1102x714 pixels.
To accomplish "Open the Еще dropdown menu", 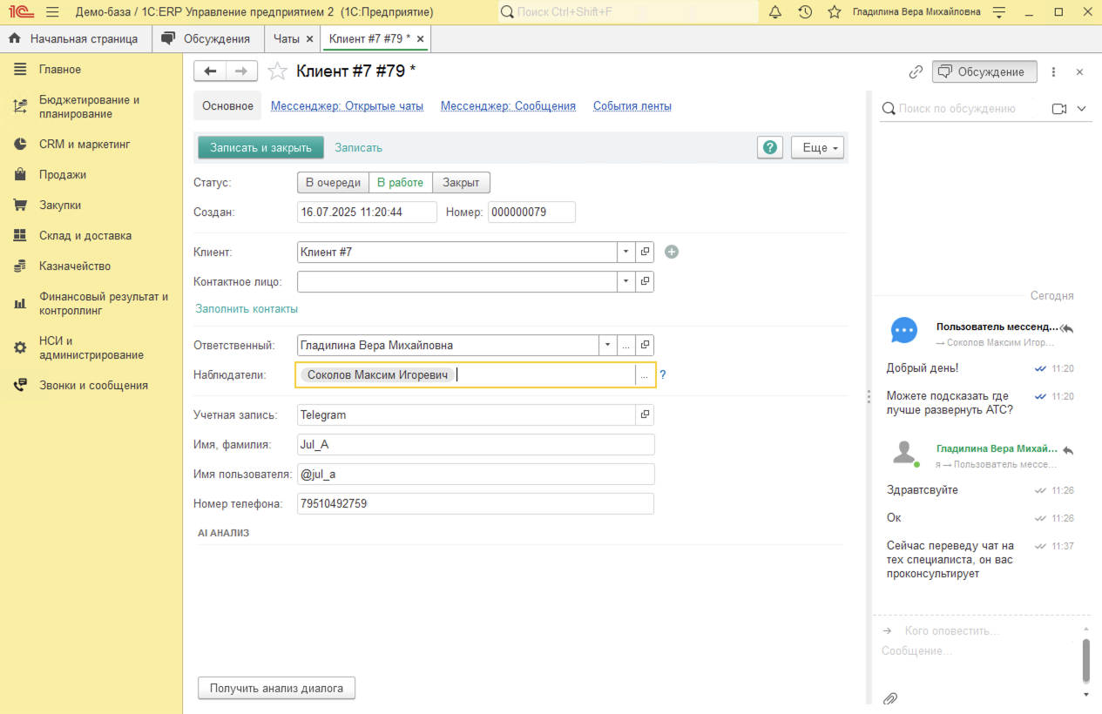I will point(816,148).
